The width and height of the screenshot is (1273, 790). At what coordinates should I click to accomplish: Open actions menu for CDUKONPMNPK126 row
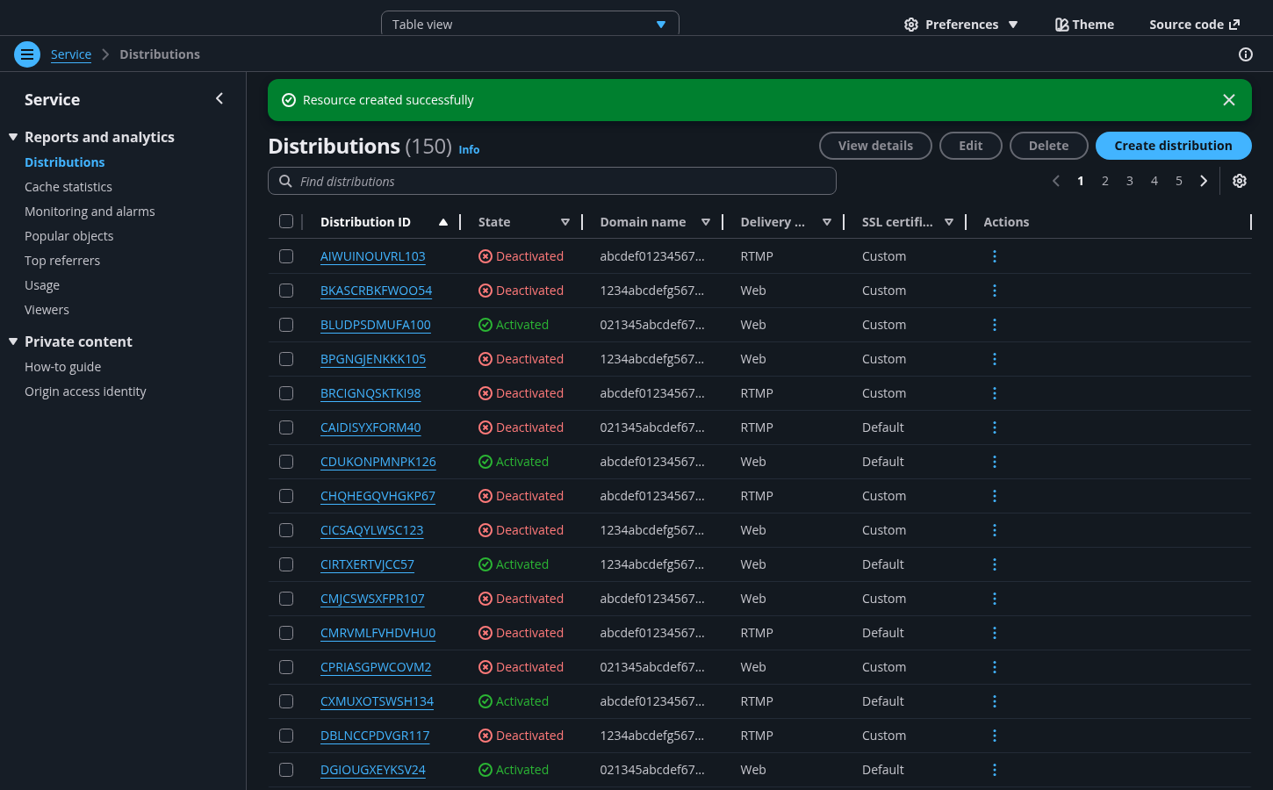994,462
